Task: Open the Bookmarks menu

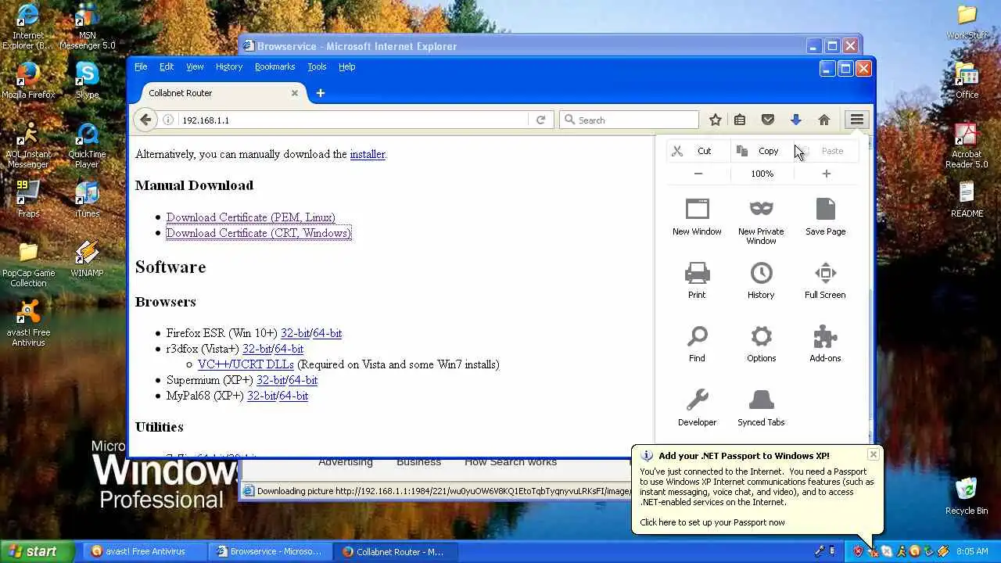Action: [x=274, y=66]
